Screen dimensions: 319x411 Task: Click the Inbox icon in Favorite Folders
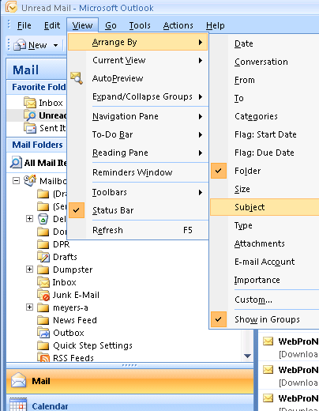[x=30, y=103]
